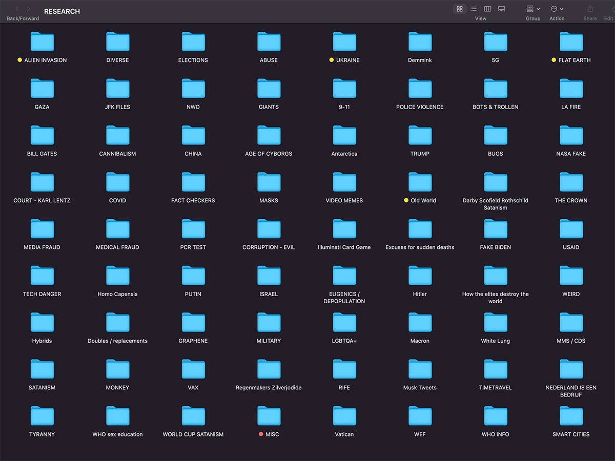Switch to icon grid view
This screenshot has height=461, width=615.
(x=460, y=9)
